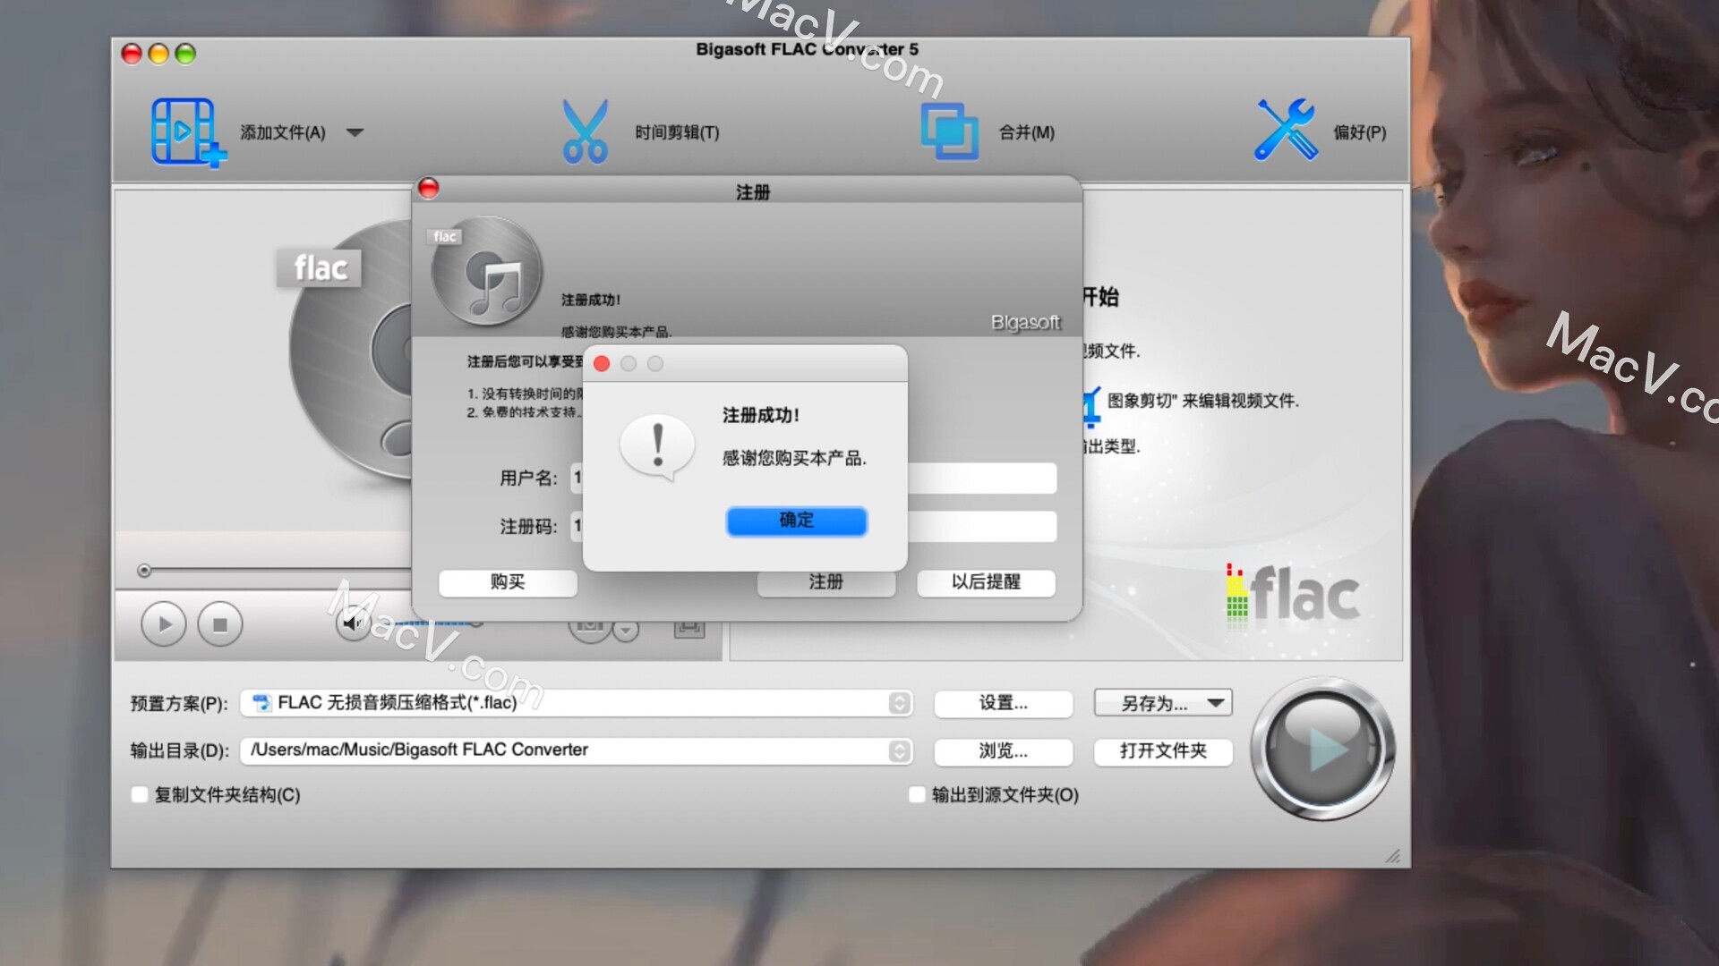Viewport: 1719px width, 966px height.
Task: Click the scissors Trim icon
Action: (585, 131)
